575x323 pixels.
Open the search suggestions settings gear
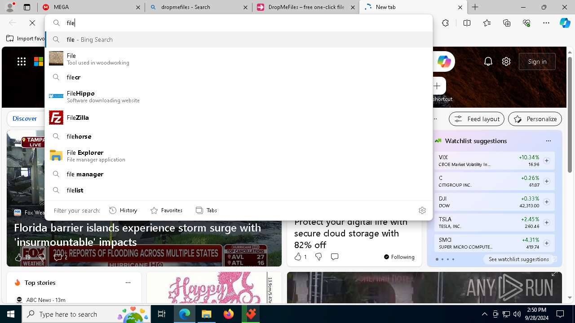click(422, 210)
